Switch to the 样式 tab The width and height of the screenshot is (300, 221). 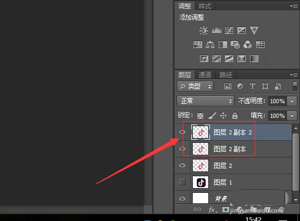click(x=205, y=6)
